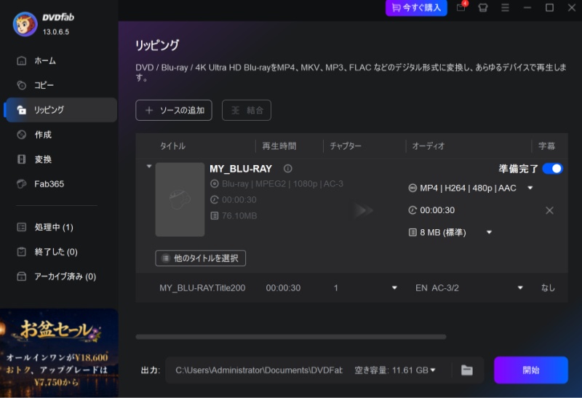
Task: Select リッピング in the sidebar
Action: point(61,110)
